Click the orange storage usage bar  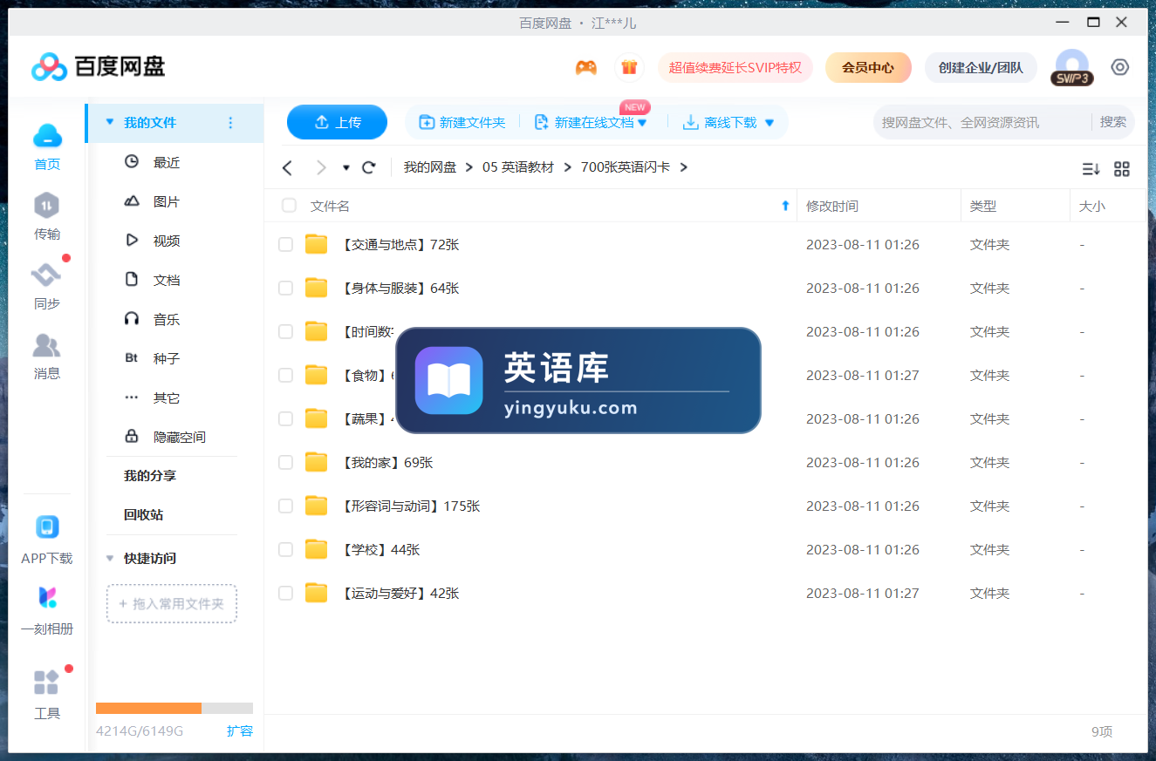pyautogui.click(x=148, y=708)
